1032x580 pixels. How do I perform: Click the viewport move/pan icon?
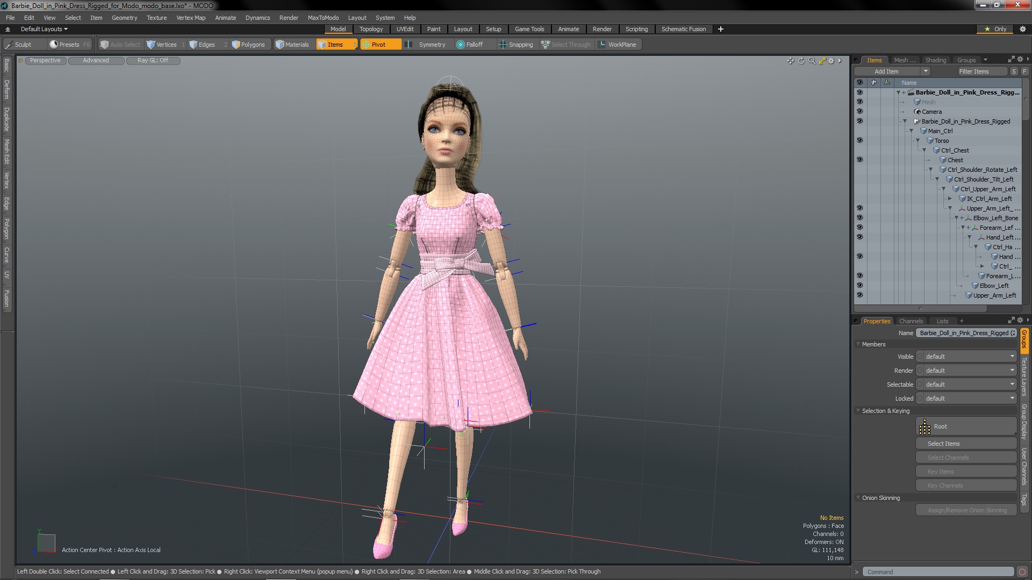(790, 61)
